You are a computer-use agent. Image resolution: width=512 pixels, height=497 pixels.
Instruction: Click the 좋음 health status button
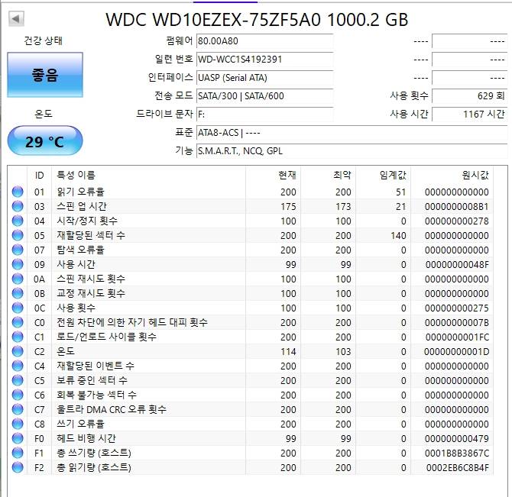45,75
